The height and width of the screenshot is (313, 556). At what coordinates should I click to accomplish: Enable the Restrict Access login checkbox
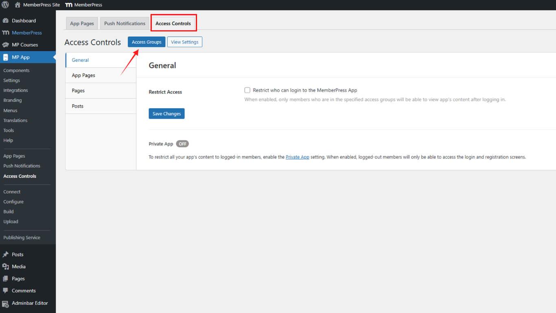click(247, 90)
